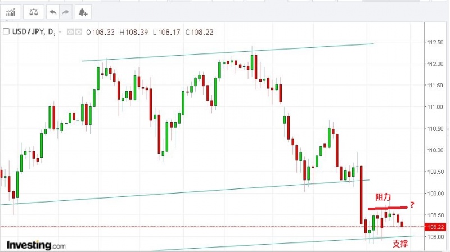Create a price alert with bell icon

pos(83,11)
